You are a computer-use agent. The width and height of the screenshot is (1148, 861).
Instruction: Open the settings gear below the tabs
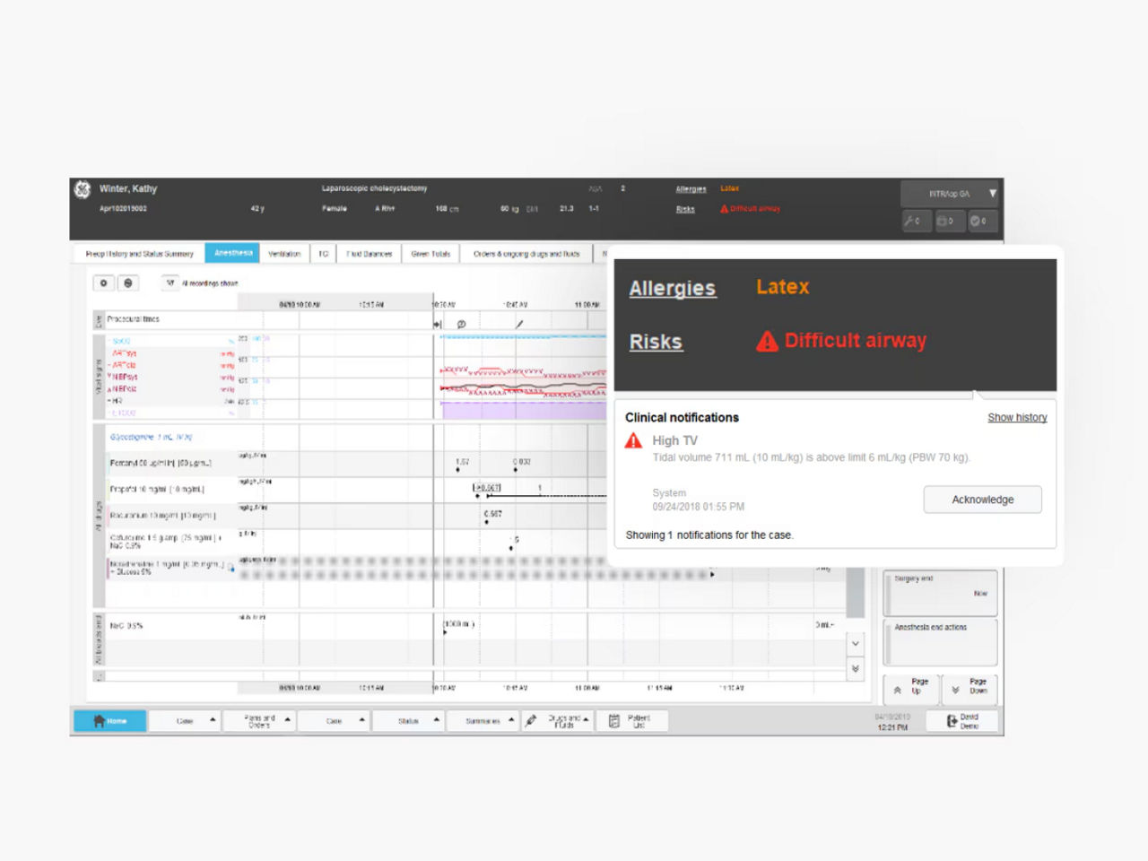point(103,283)
